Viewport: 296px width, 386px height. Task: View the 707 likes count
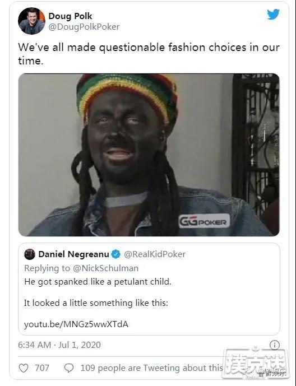pos(42,368)
